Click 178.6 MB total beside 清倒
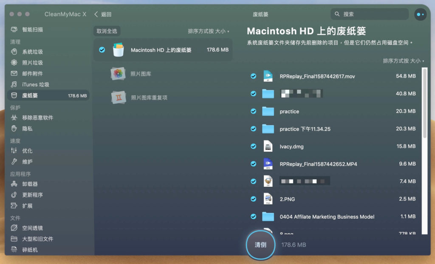Screen dimensions: 435x264 (294, 245)
